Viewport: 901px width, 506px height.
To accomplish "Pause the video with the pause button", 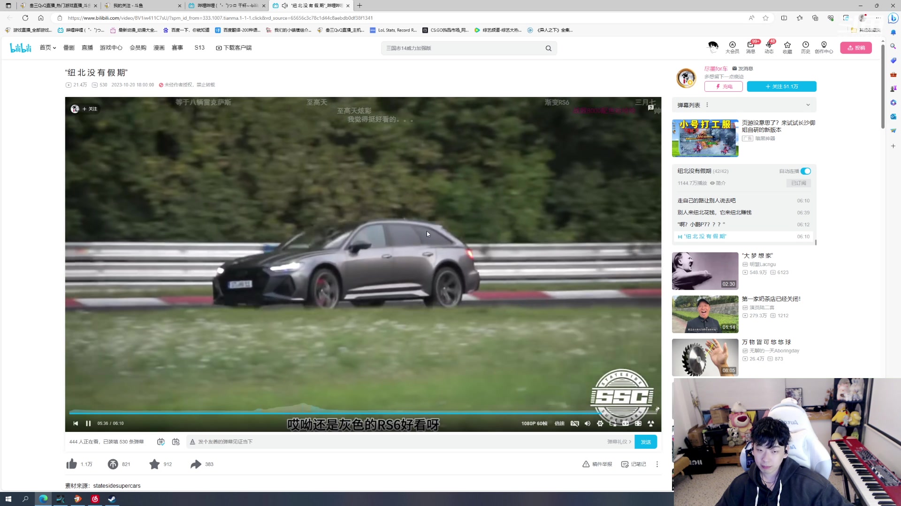I will pyautogui.click(x=88, y=423).
